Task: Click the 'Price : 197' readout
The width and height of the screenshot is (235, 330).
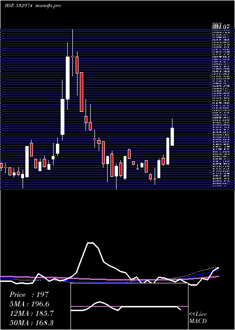Action: (x=29, y=295)
